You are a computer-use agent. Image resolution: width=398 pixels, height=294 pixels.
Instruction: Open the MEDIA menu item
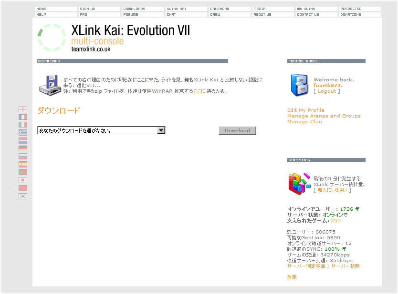tap(273, 9)
